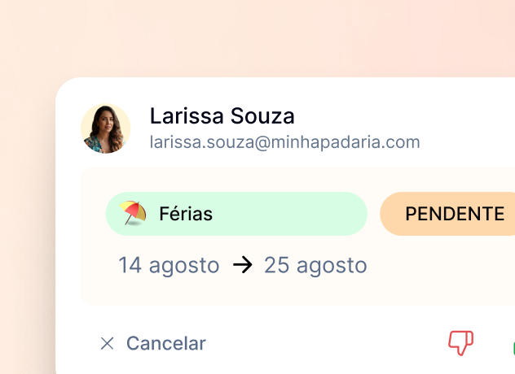This screenshot has width=515, height=374.
Task: Select the Larissa Souza name heading
Action: click(x=222, y=115)
